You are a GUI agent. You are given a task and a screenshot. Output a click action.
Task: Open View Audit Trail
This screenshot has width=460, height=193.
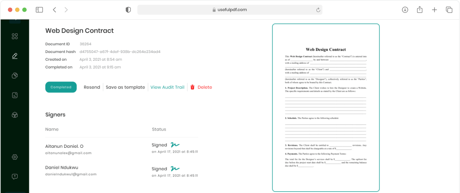pyautogui.click(x=168, y=87)
